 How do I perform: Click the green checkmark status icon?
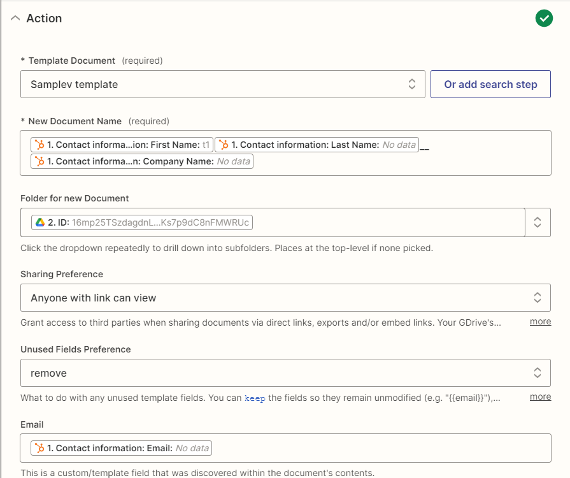point(544,18)
